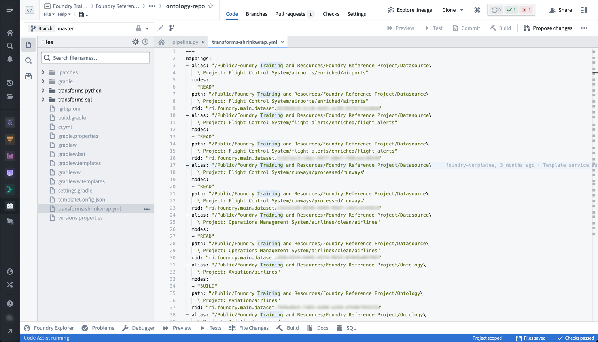Click the create new branch icon
This screenshot has height=342, width=598.
point(172,28)
